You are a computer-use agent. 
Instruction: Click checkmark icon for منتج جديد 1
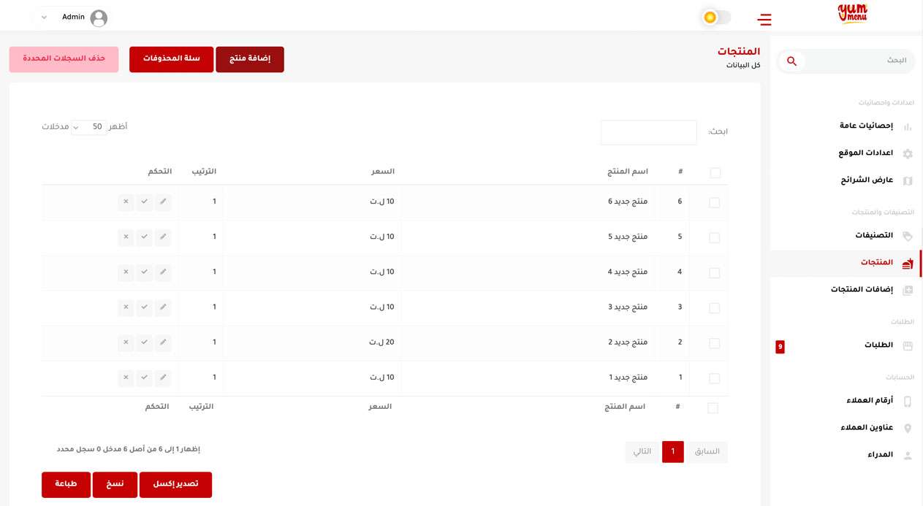click(x=145, y=377)
